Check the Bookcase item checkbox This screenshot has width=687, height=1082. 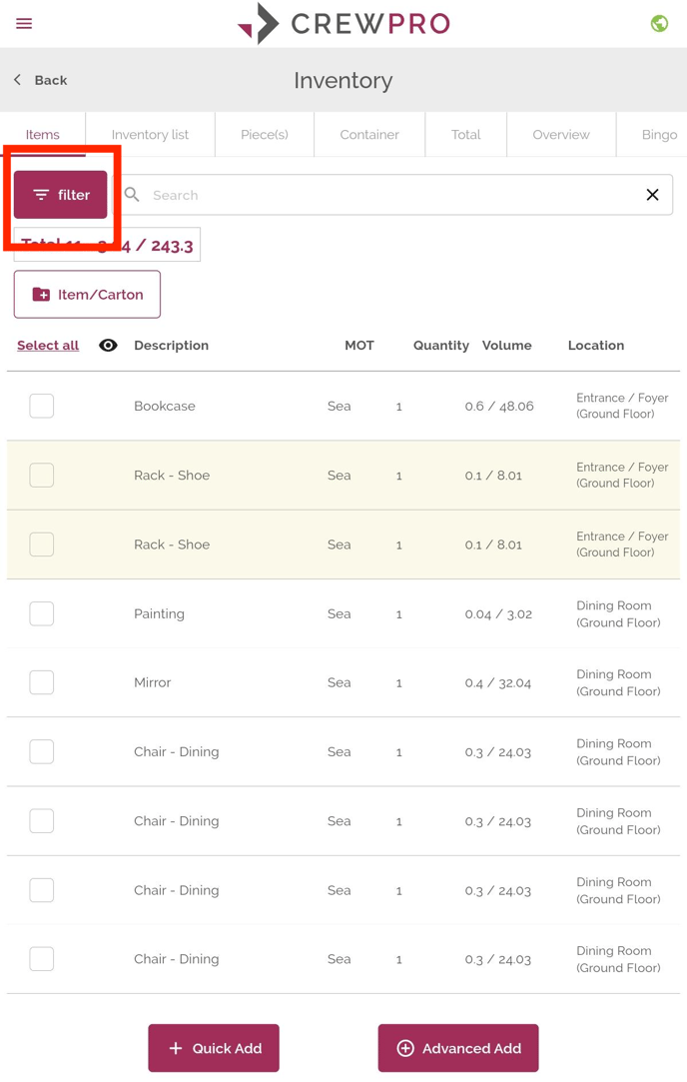pyautogui.click(x=42, y=406)
